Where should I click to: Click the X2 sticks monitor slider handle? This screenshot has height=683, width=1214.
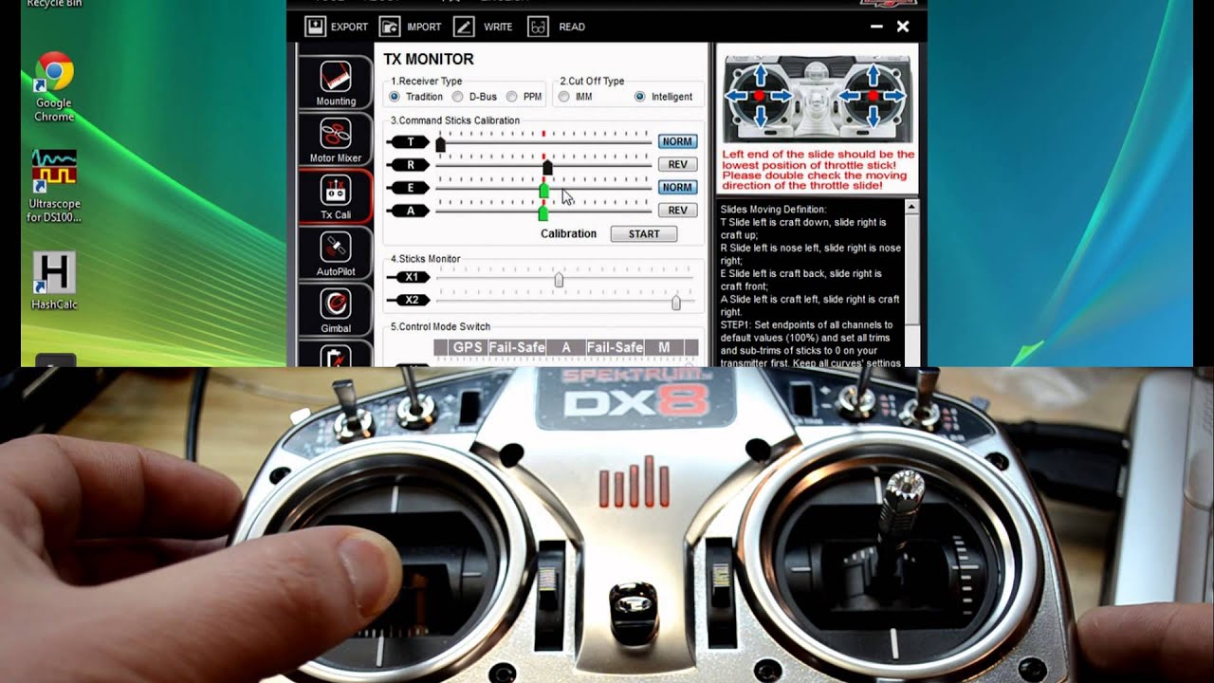[x=676, y=303]
